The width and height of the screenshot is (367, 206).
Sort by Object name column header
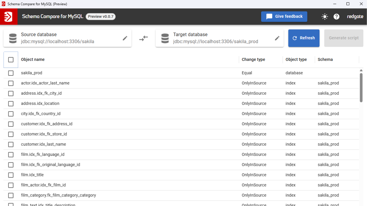coord(33,60)
